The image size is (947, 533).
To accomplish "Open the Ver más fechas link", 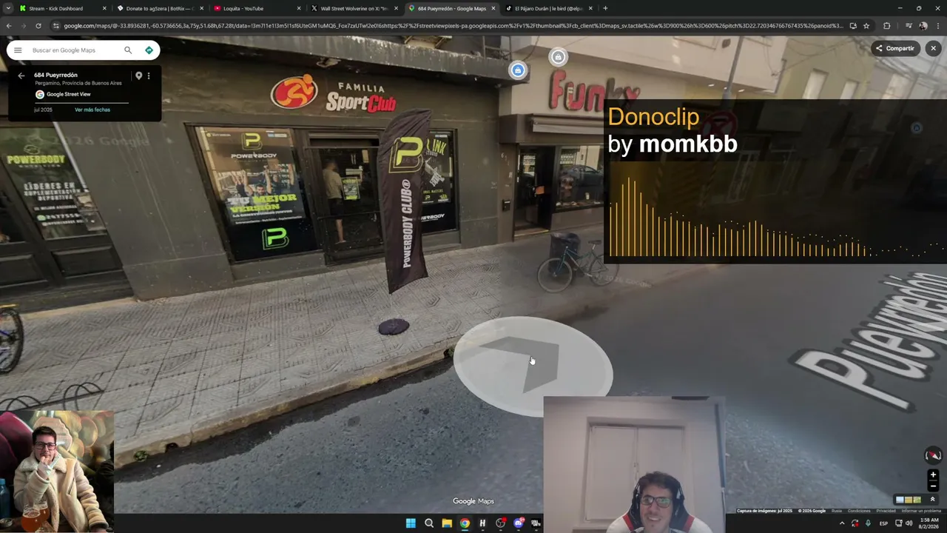I will click(92, 110).
